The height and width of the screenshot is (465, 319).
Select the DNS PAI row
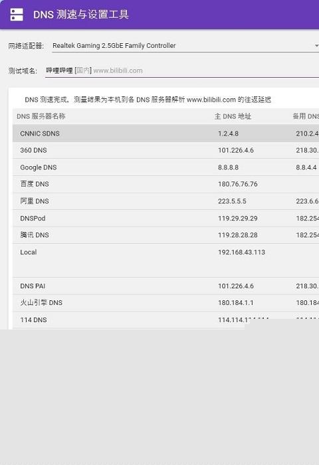click(165, 286)
